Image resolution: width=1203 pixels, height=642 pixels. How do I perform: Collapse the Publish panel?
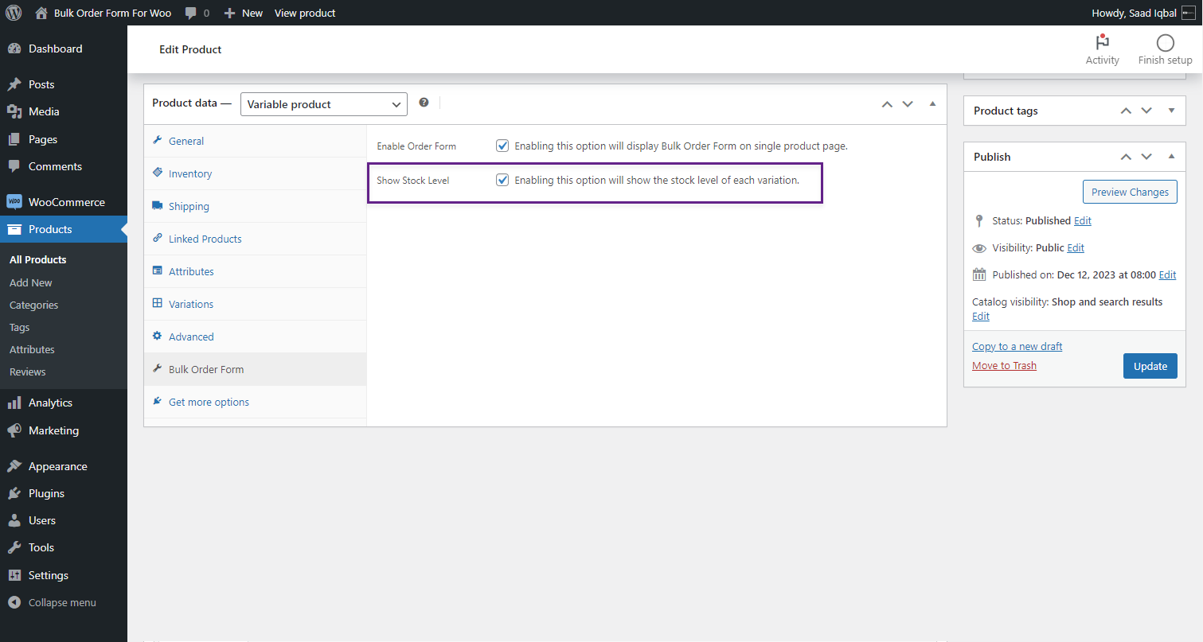point(1171,157)
